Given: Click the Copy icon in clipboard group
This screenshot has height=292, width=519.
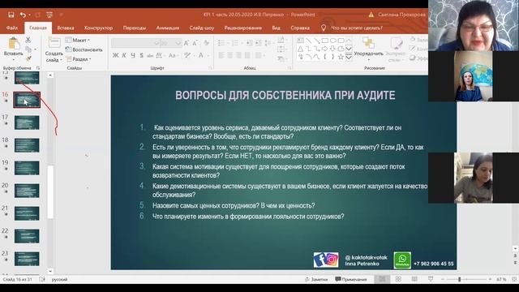Looking at the screenshot, I should click(x=28, y=49).
